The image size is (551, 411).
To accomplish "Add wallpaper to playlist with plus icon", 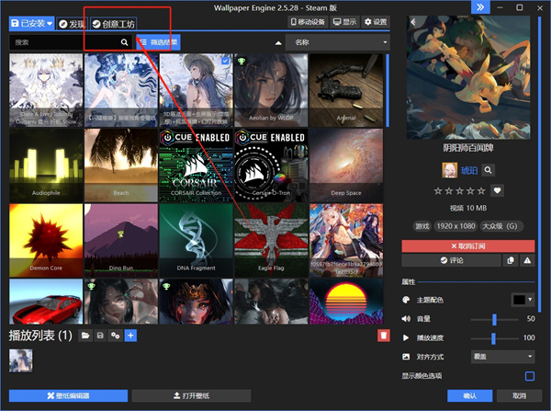I will pos(130,336).
